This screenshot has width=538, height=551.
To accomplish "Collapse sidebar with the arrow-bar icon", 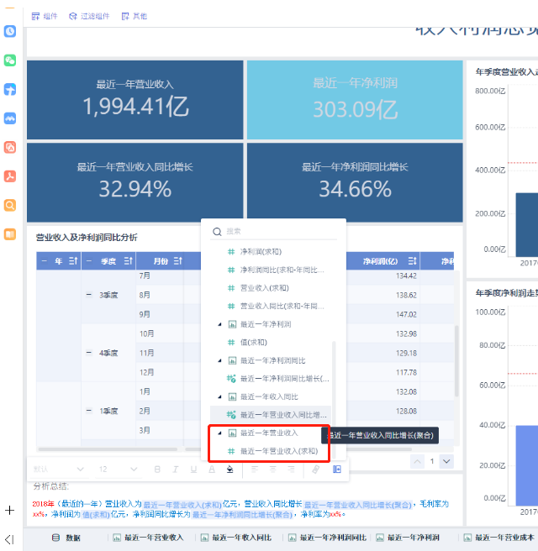I will (x=9, y=539).
